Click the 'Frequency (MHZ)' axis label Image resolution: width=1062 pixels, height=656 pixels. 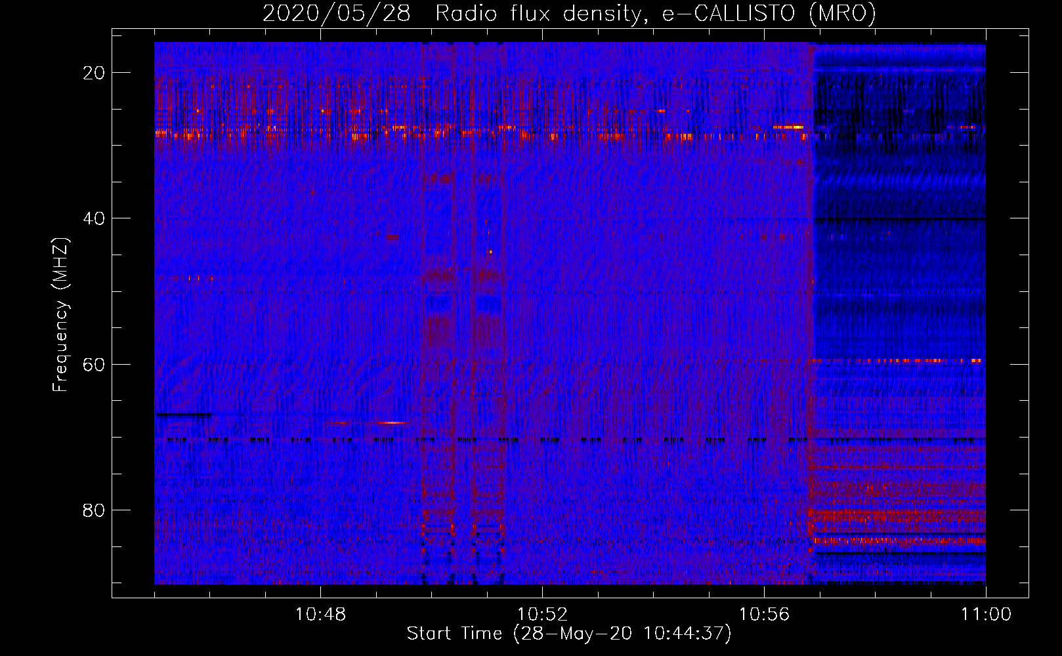(60, 315)
